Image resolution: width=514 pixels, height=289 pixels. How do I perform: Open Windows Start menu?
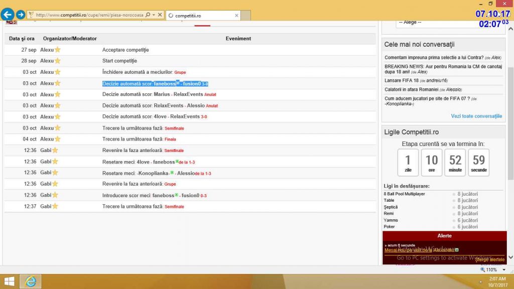(x=9, y=281)
